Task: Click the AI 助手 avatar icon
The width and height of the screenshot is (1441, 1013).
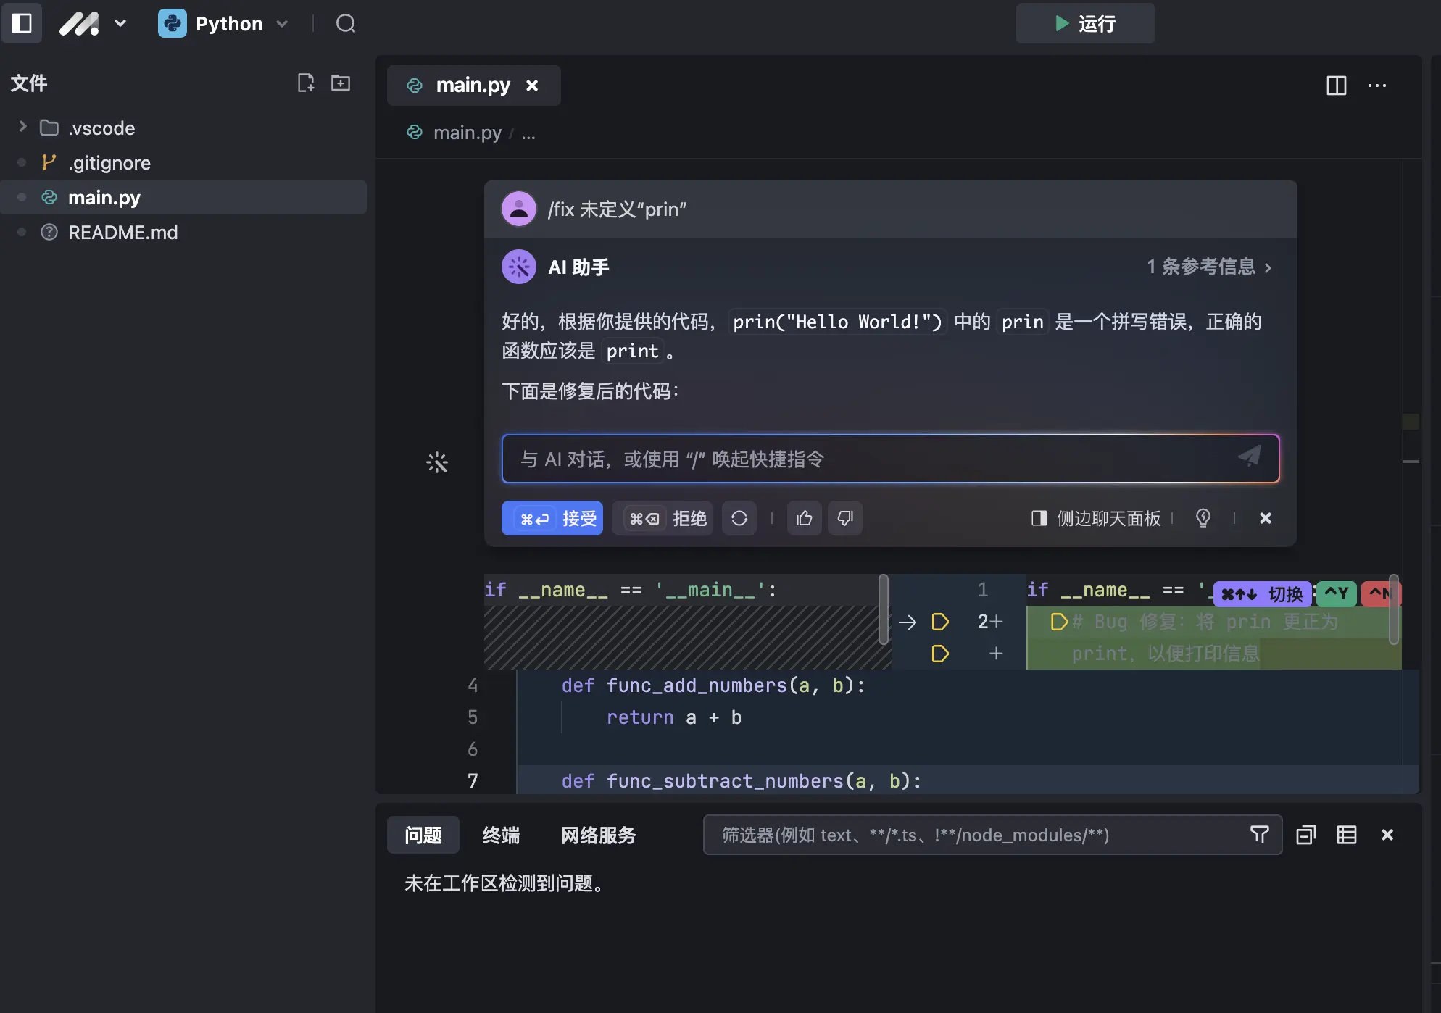Action: pyautogui.click(x=519, y=267)
